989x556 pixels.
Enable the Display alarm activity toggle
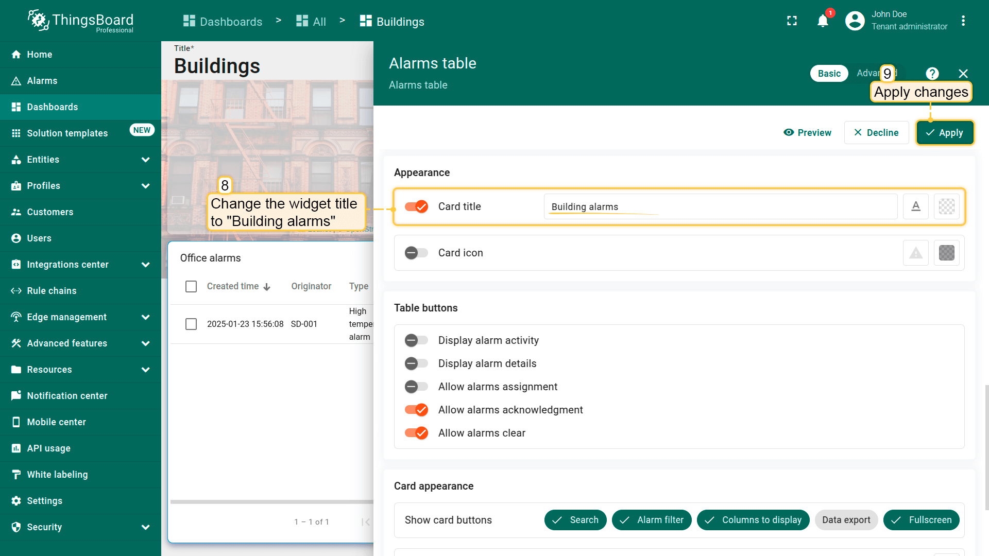416,340
